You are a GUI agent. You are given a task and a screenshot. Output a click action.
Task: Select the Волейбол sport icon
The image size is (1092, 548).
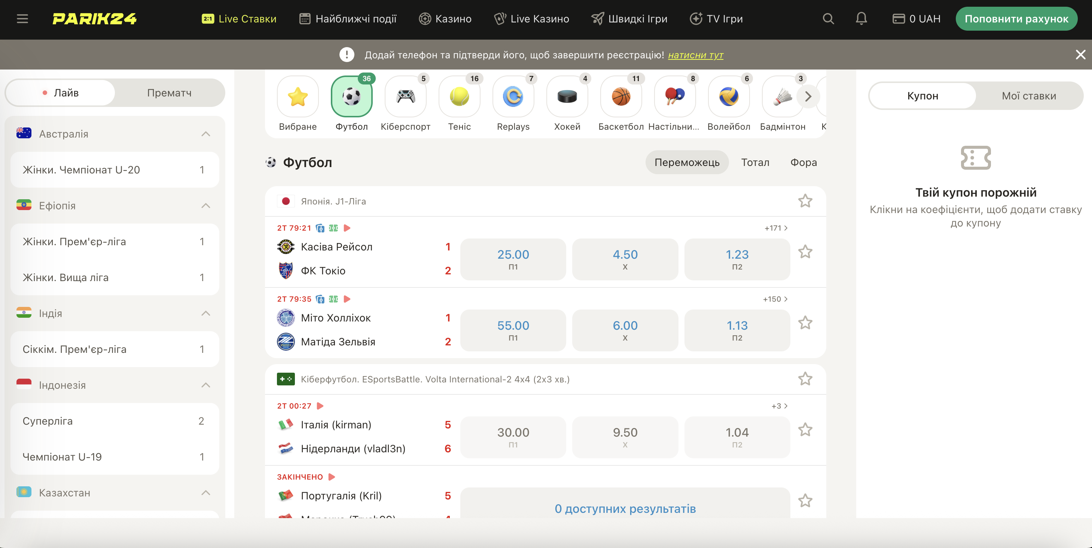coord(729,96)
